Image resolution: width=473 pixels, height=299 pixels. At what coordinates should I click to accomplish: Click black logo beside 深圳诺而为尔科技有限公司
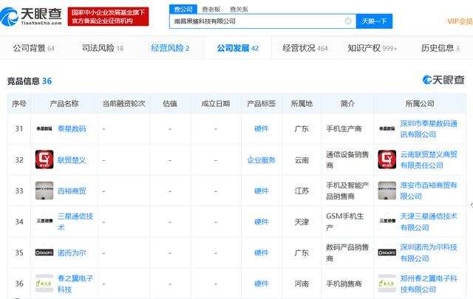click(387, 252)
